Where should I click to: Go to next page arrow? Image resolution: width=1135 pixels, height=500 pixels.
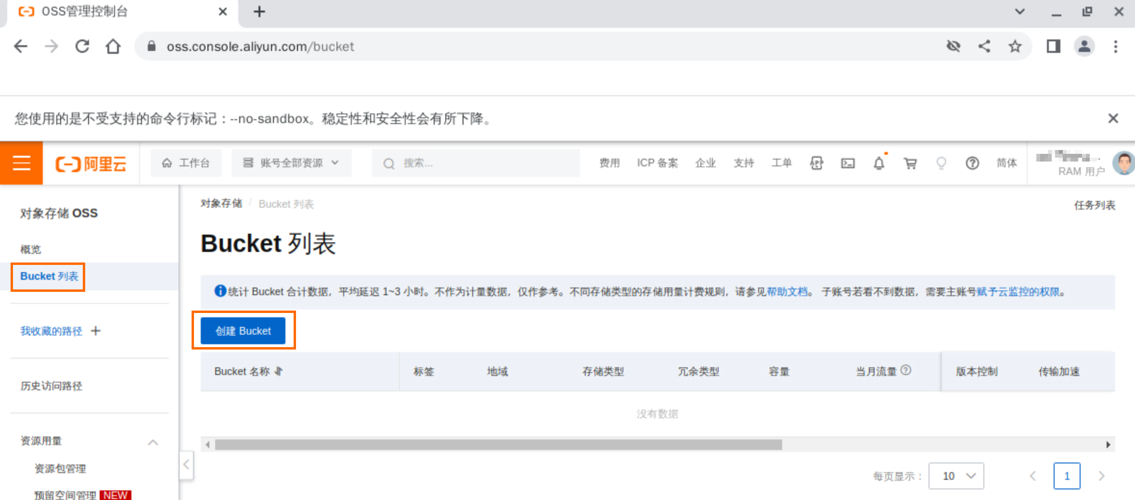(x=1101, y=476)
